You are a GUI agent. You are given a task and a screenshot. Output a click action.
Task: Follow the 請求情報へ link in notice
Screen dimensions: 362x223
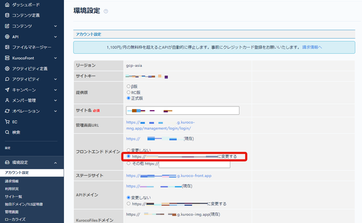coord(312,47)
